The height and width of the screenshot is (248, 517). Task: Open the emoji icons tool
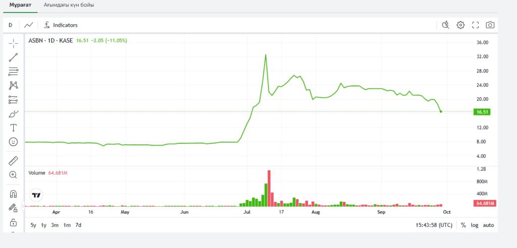pos(14,142)
